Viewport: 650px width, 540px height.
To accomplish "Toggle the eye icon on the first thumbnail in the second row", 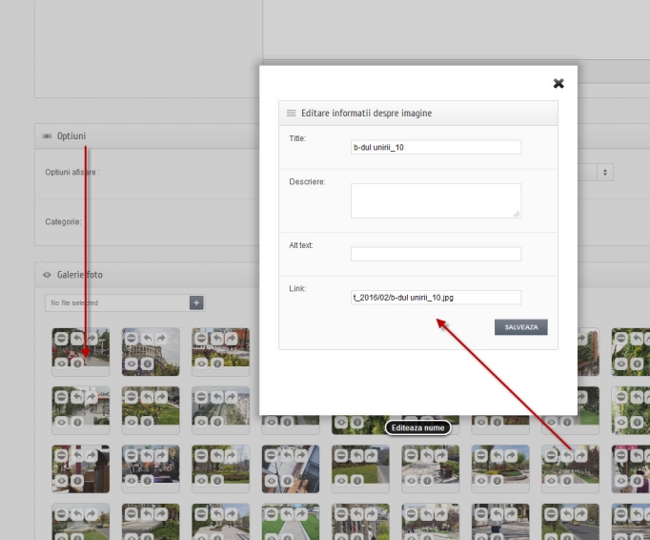I will tap(62, 421).
